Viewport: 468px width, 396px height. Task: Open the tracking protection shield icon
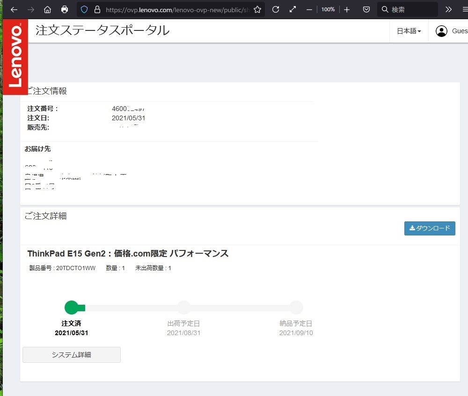tap(84, 9)
